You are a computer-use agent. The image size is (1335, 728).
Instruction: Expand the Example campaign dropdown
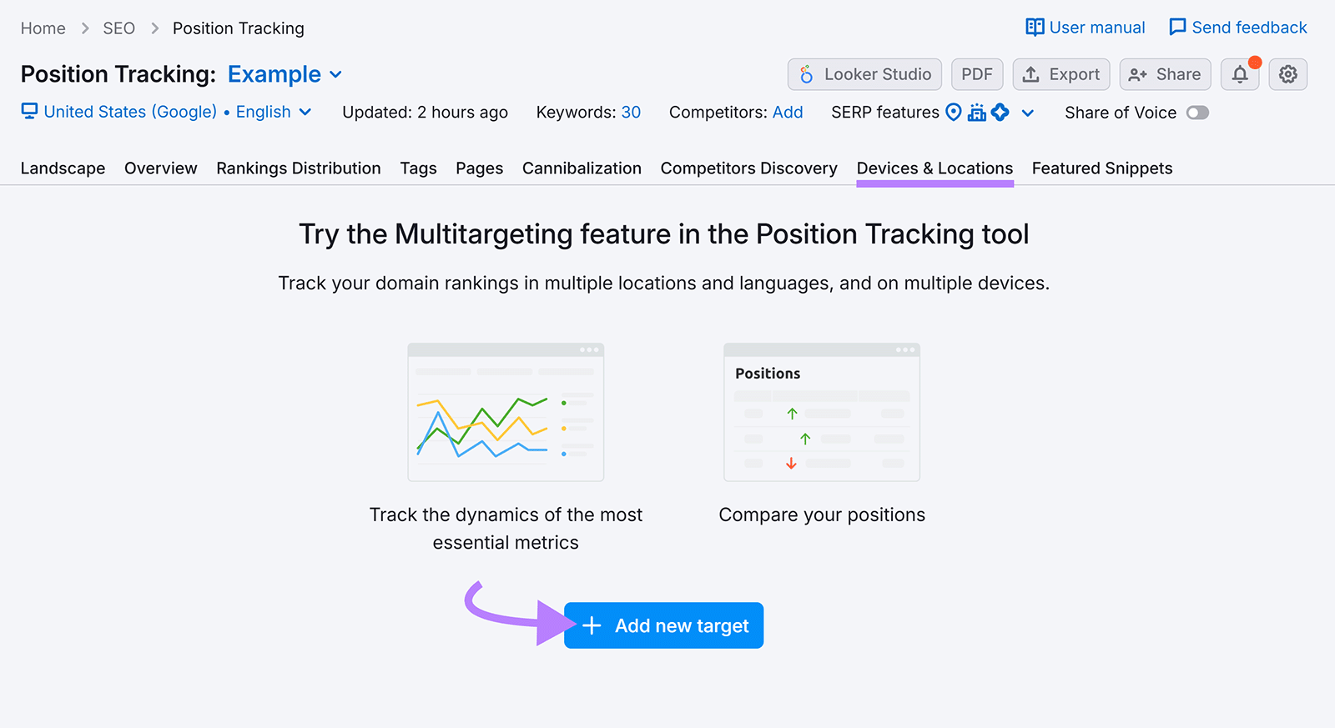[x=336, y=75]
